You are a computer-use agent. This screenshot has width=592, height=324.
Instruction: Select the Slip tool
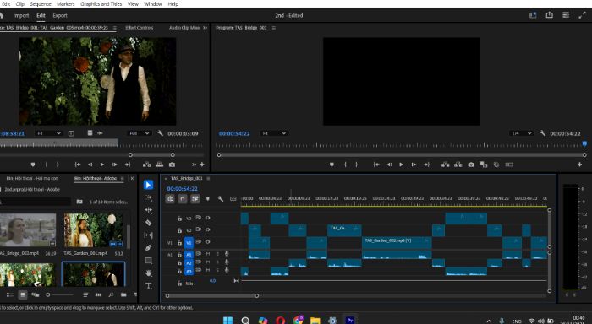point(148,235)
